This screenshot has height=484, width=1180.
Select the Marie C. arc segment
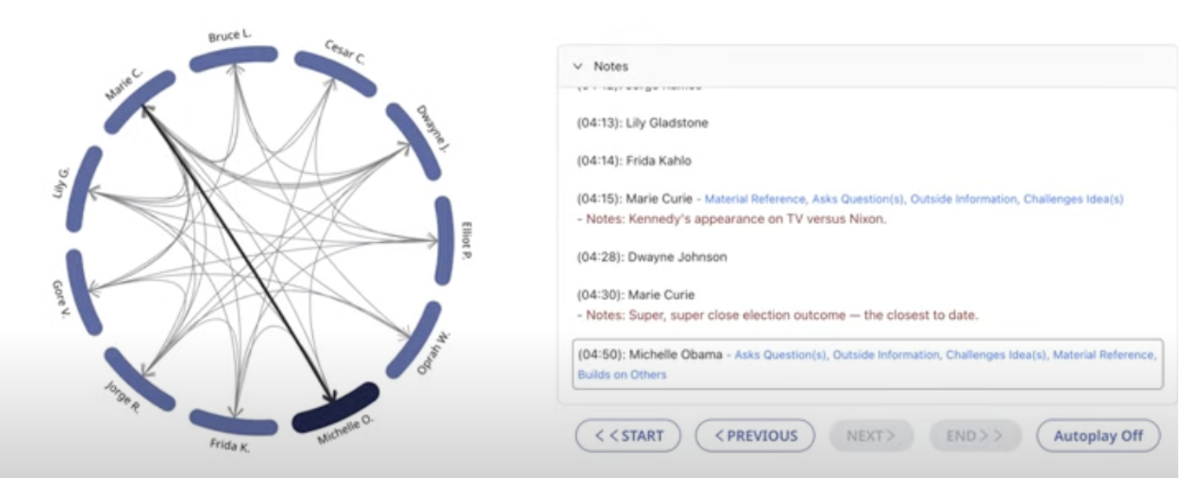tap(139, 101)
